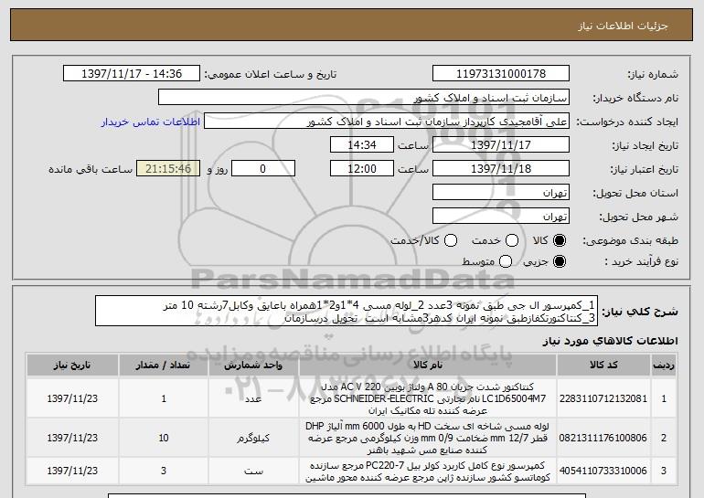Click the copper pipe item name in row 2

(x=428, y=438)
